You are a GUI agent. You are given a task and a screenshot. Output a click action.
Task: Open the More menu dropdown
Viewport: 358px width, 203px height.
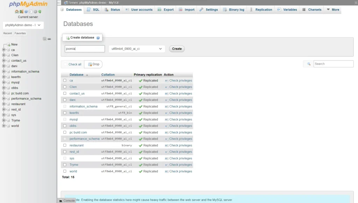pyautogui.click(x=333, y=9)
